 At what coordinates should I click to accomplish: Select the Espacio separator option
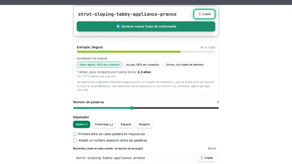tap(126, 124)
